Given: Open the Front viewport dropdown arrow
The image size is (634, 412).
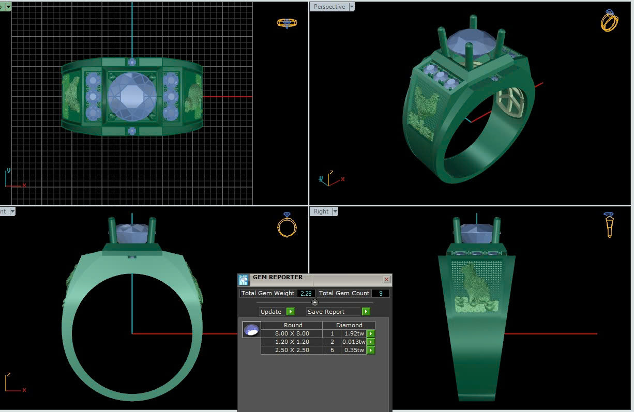Looking at the screenshot, I should 12,211.
